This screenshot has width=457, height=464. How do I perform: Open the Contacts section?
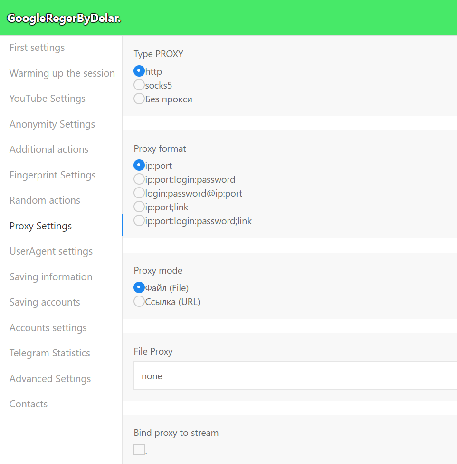pos(29,404)
